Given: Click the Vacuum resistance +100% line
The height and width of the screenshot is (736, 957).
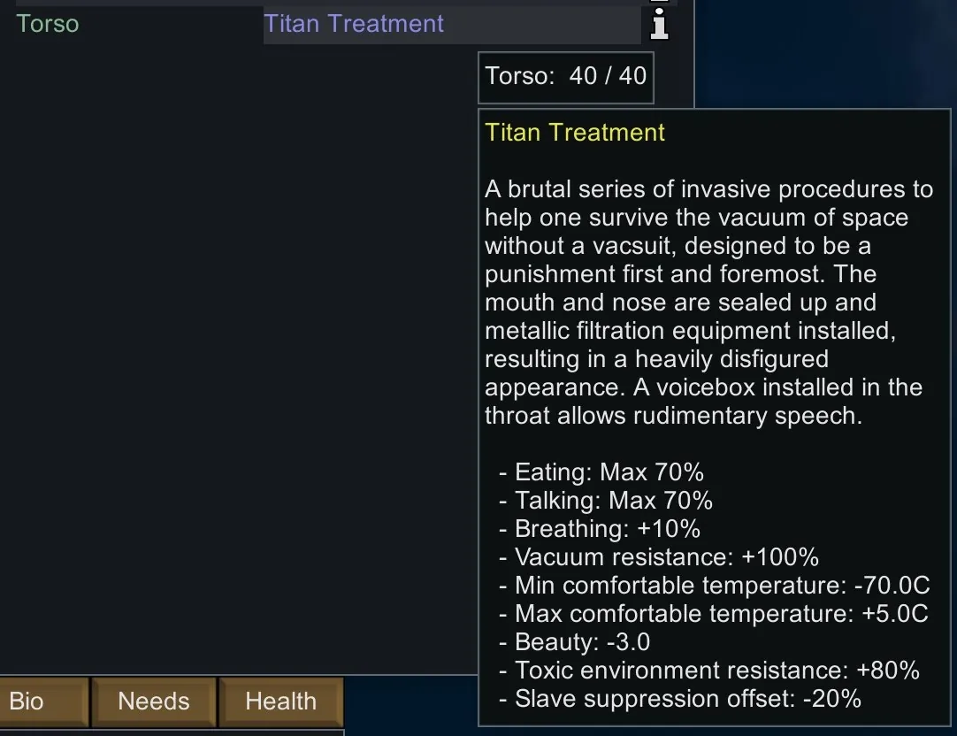Looking at the screenshot, I should pos(667,557).
